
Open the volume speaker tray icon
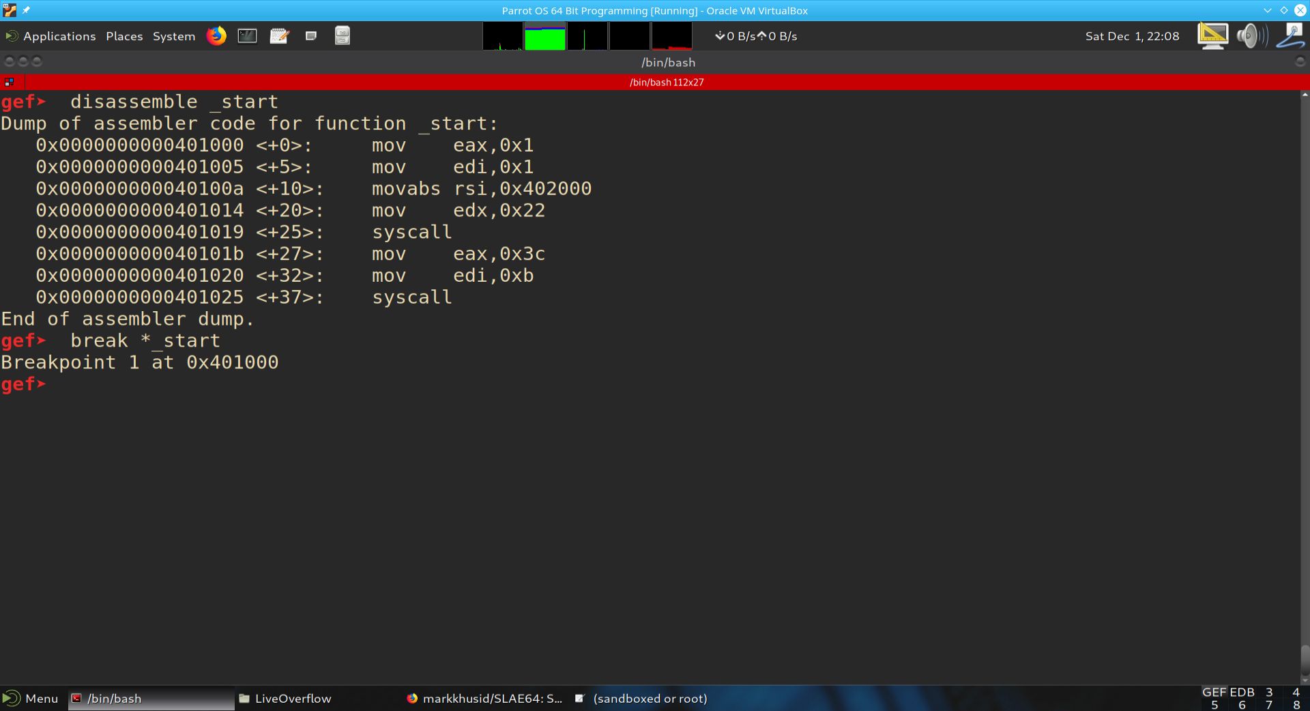pyautogui.click(x=1252, y=35)
